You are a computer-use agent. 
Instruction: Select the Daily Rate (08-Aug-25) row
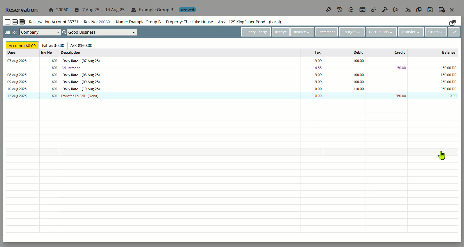point(232,75)
